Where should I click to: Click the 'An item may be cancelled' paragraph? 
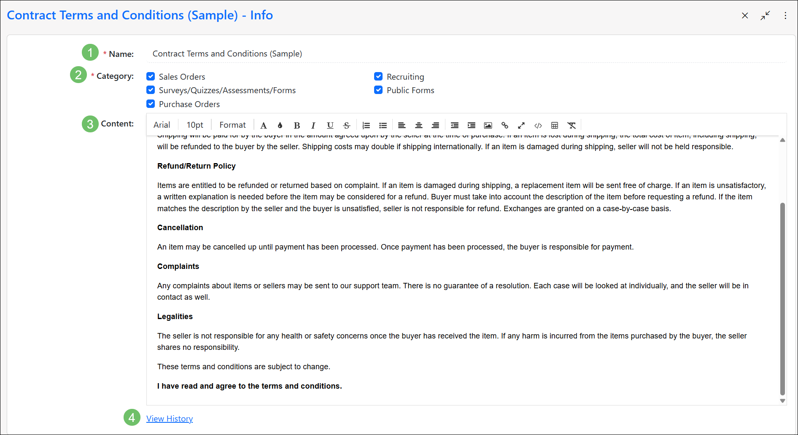(395, 247)
